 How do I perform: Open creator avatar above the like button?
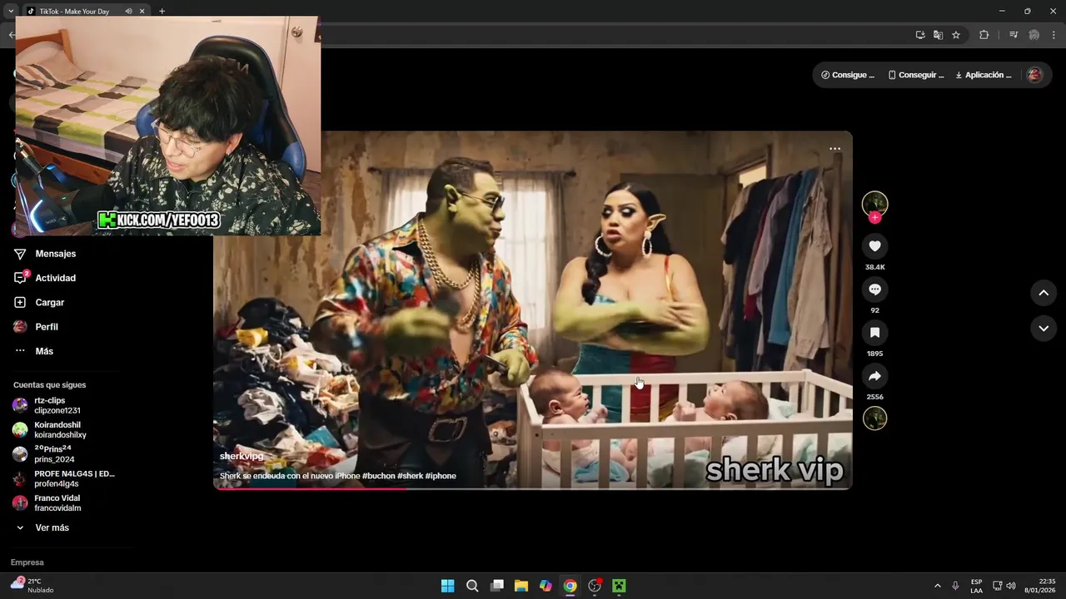874,203
